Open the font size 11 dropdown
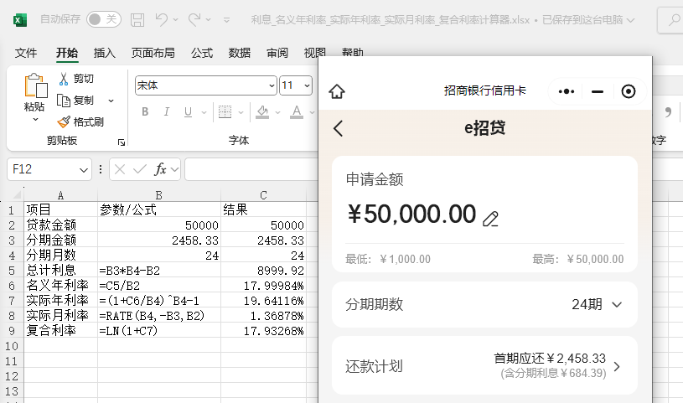This screenshot has height=403, width=683. click(307, 85)
